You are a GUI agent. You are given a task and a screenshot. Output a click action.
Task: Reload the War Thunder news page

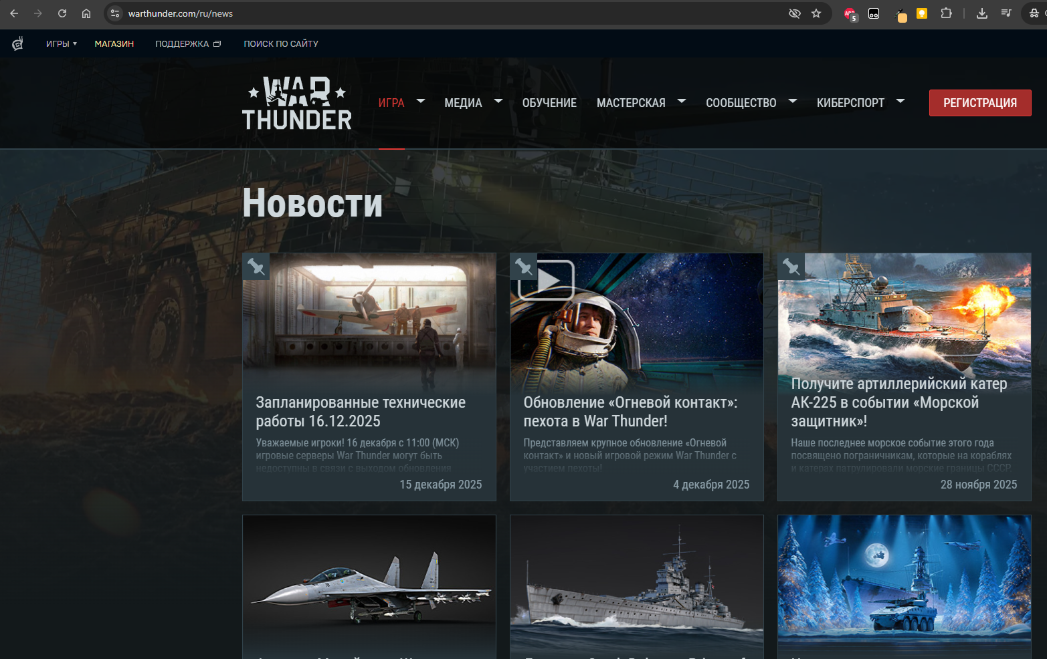tap(62, 13)
